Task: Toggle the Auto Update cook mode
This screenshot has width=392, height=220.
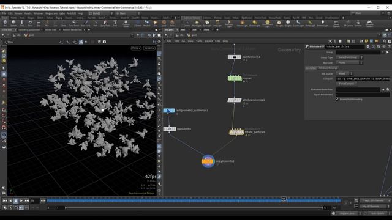Action: pos(377,213)
